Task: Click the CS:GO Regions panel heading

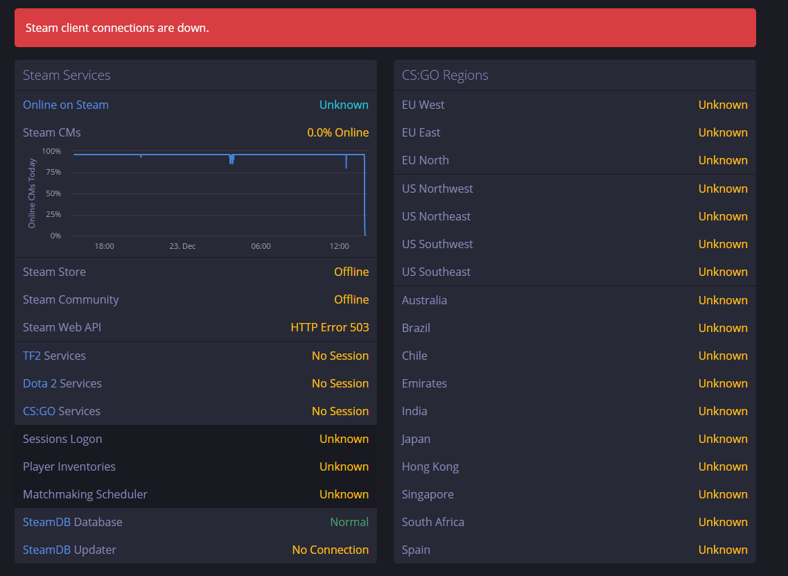Action: pyautogui.click(x=445, y=75)
